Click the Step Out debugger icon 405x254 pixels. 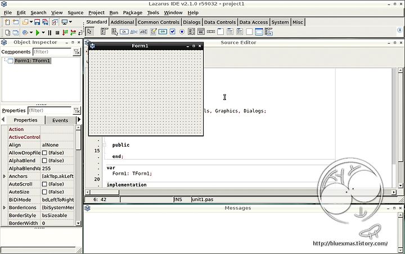(x=80, y=33)
